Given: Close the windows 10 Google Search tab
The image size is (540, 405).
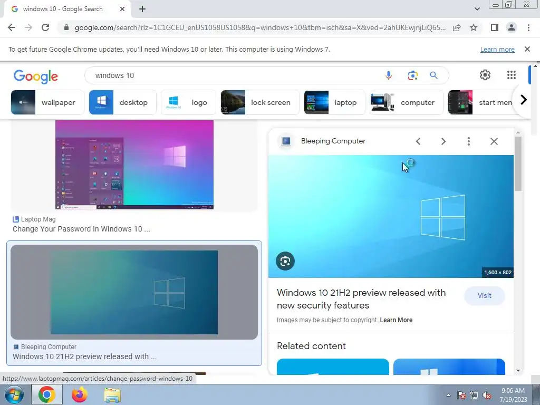Looking at the screenshot, I should pyautogui.click(x=122, y=9).
